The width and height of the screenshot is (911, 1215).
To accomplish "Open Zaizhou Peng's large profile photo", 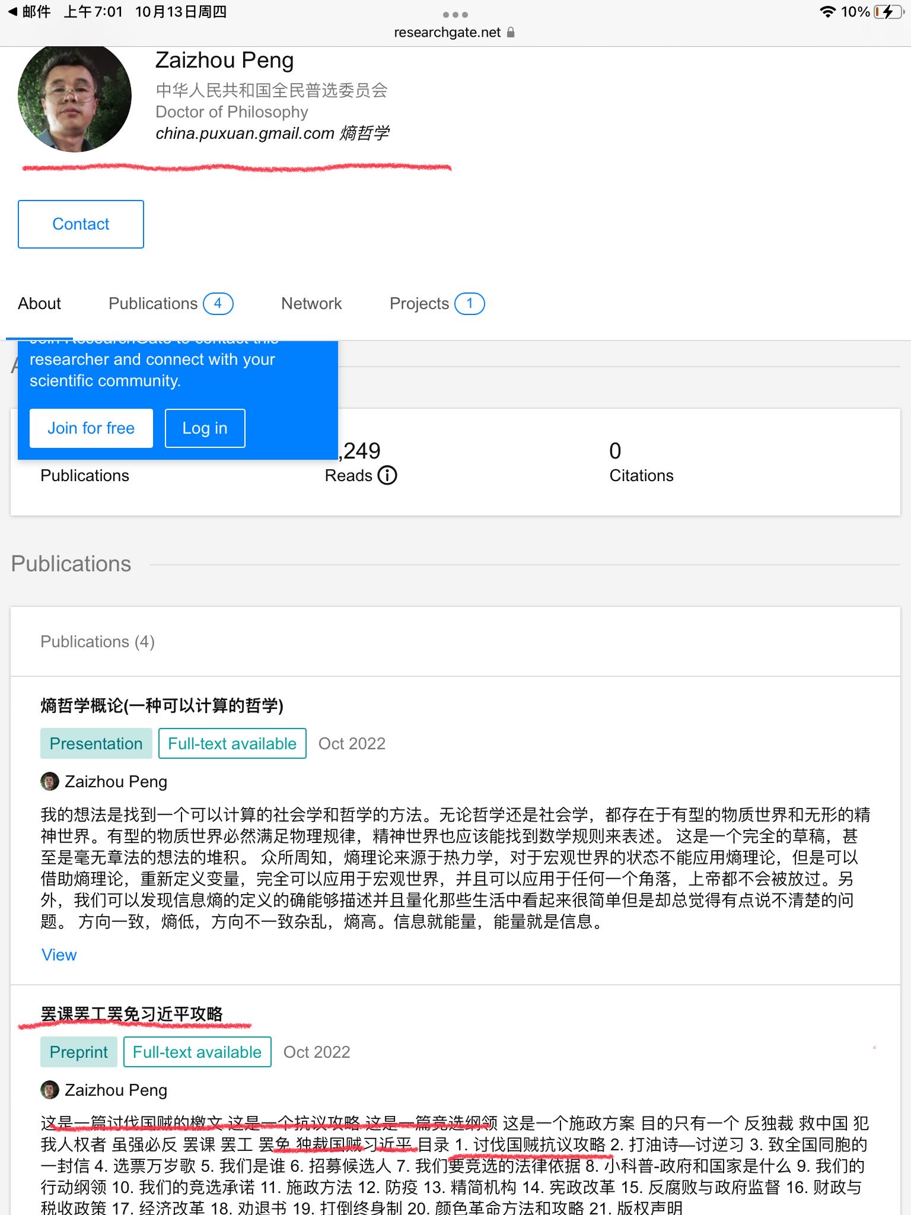I will click(75, 97).
